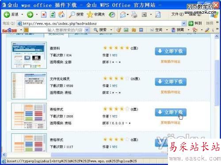Click the vertical scrollbar up arrow

(x=217, y=37)
